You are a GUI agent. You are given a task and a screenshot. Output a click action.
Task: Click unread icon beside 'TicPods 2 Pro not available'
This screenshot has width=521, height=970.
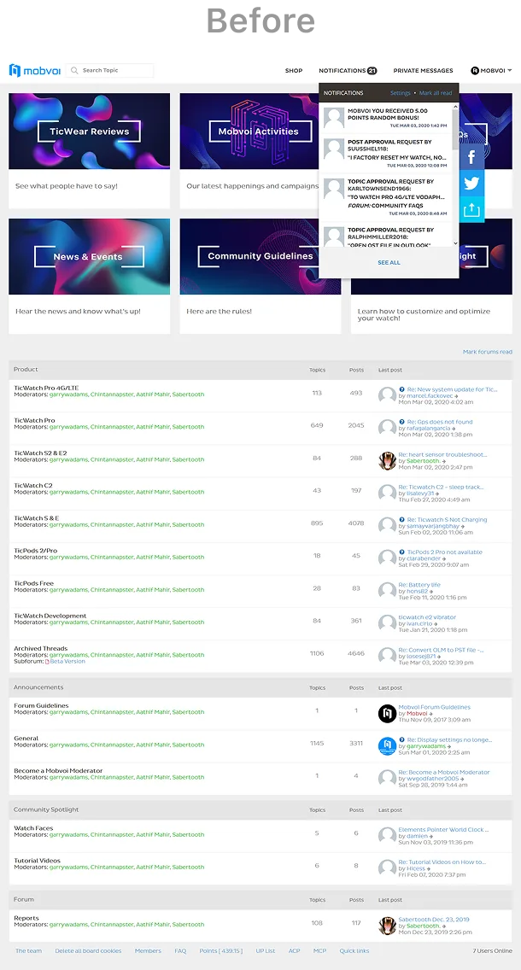click(x=401, y=552)
